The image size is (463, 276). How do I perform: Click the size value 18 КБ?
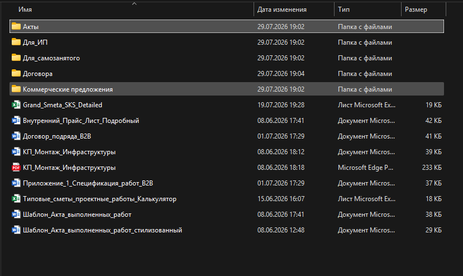click(433, 199)
